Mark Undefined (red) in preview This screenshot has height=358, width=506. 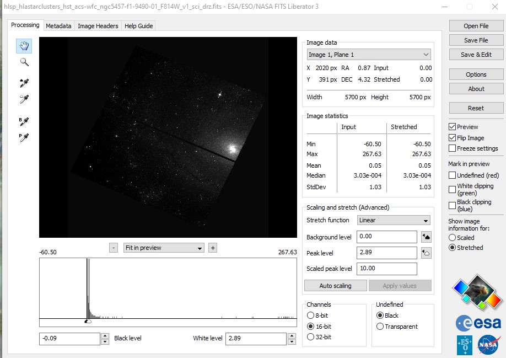coord(452,175)
